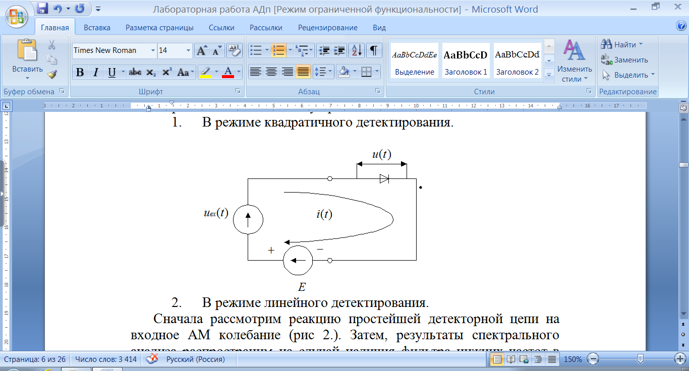Click page indicator Страница: 6 из 26
This screenshot has width=689, height=371.
[36, 359]
